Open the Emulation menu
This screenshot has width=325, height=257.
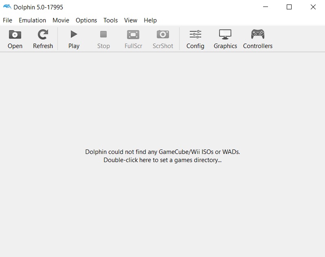click(32, 20)
